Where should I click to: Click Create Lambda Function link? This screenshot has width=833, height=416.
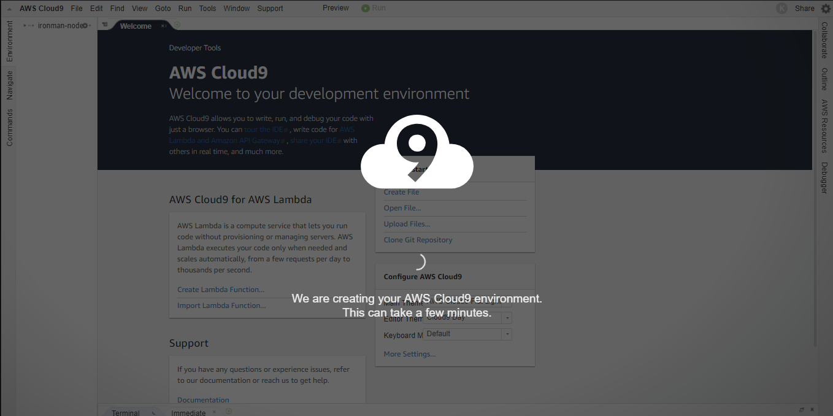(221, 290)
